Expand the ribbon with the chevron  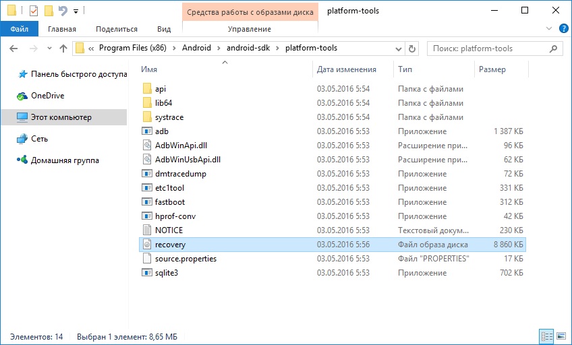548,29
